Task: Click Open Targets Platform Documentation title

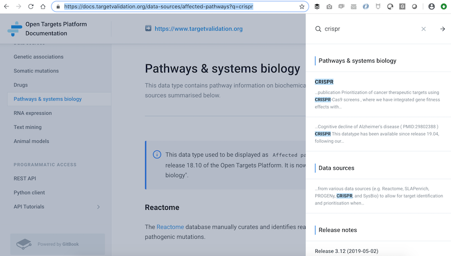Action: click(x=56, y=29)
